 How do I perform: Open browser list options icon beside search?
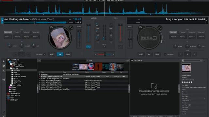tap(127, 61)
